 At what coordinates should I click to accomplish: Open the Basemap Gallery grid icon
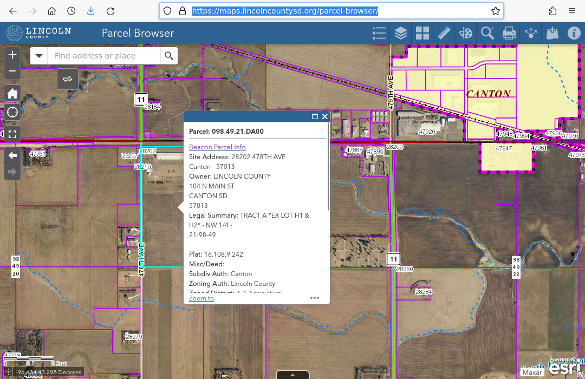422,34
